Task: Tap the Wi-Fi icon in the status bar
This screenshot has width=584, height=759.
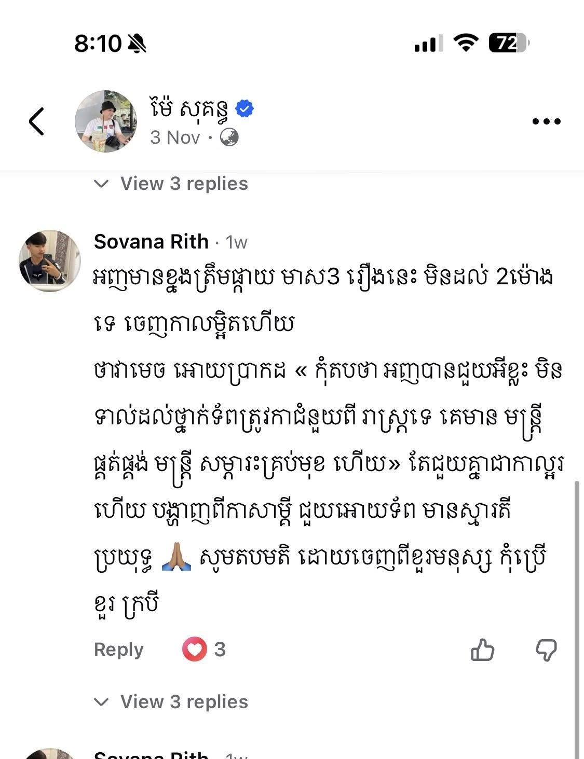Action: click(x=465, y=43)
